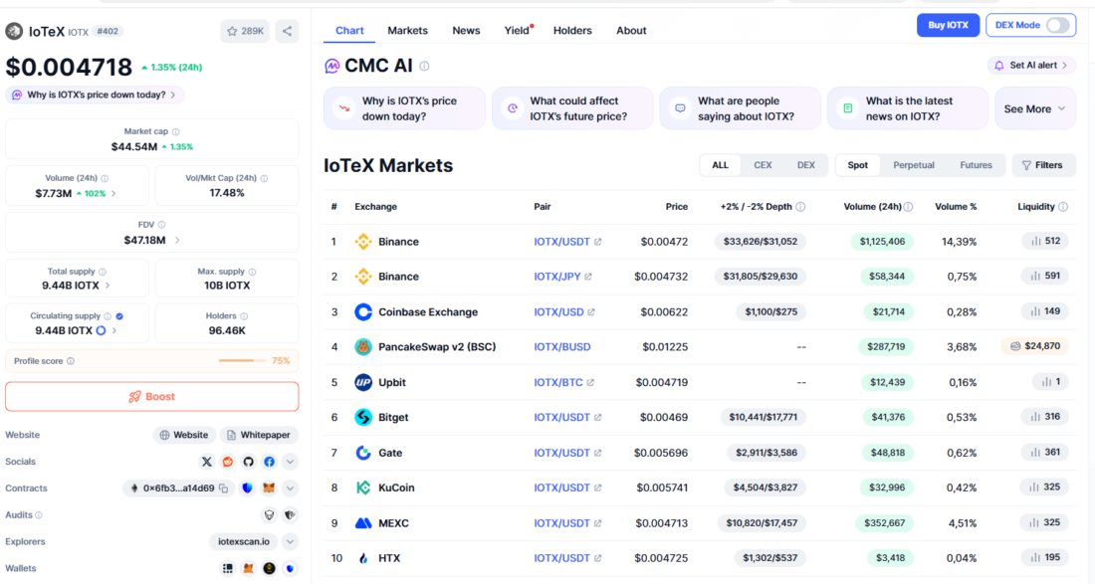Image resolution: width=1095 pixels, height=584 pixels.
Task: Add IoTeX to watchlist star button
Action: click(x=245, y=31)
